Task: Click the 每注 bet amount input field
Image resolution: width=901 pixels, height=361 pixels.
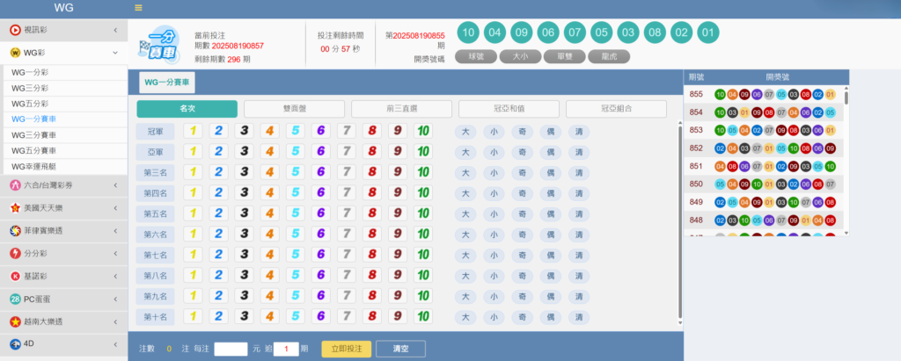Action: (231, 349)
